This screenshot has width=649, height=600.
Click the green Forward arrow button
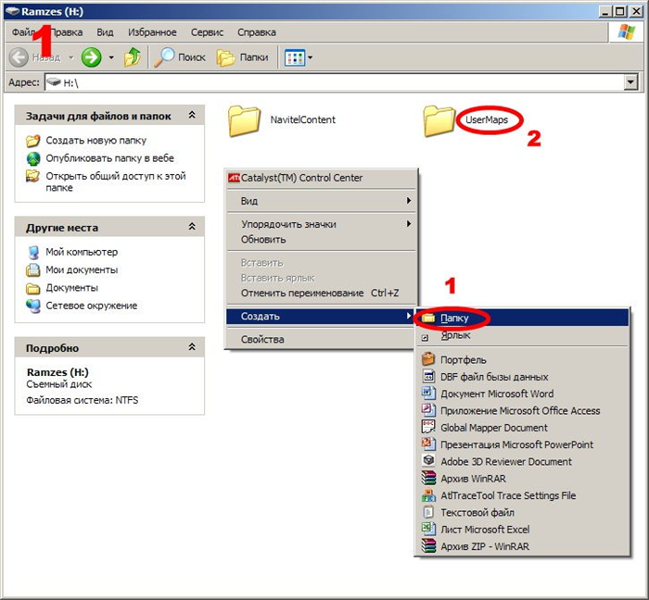91,57
